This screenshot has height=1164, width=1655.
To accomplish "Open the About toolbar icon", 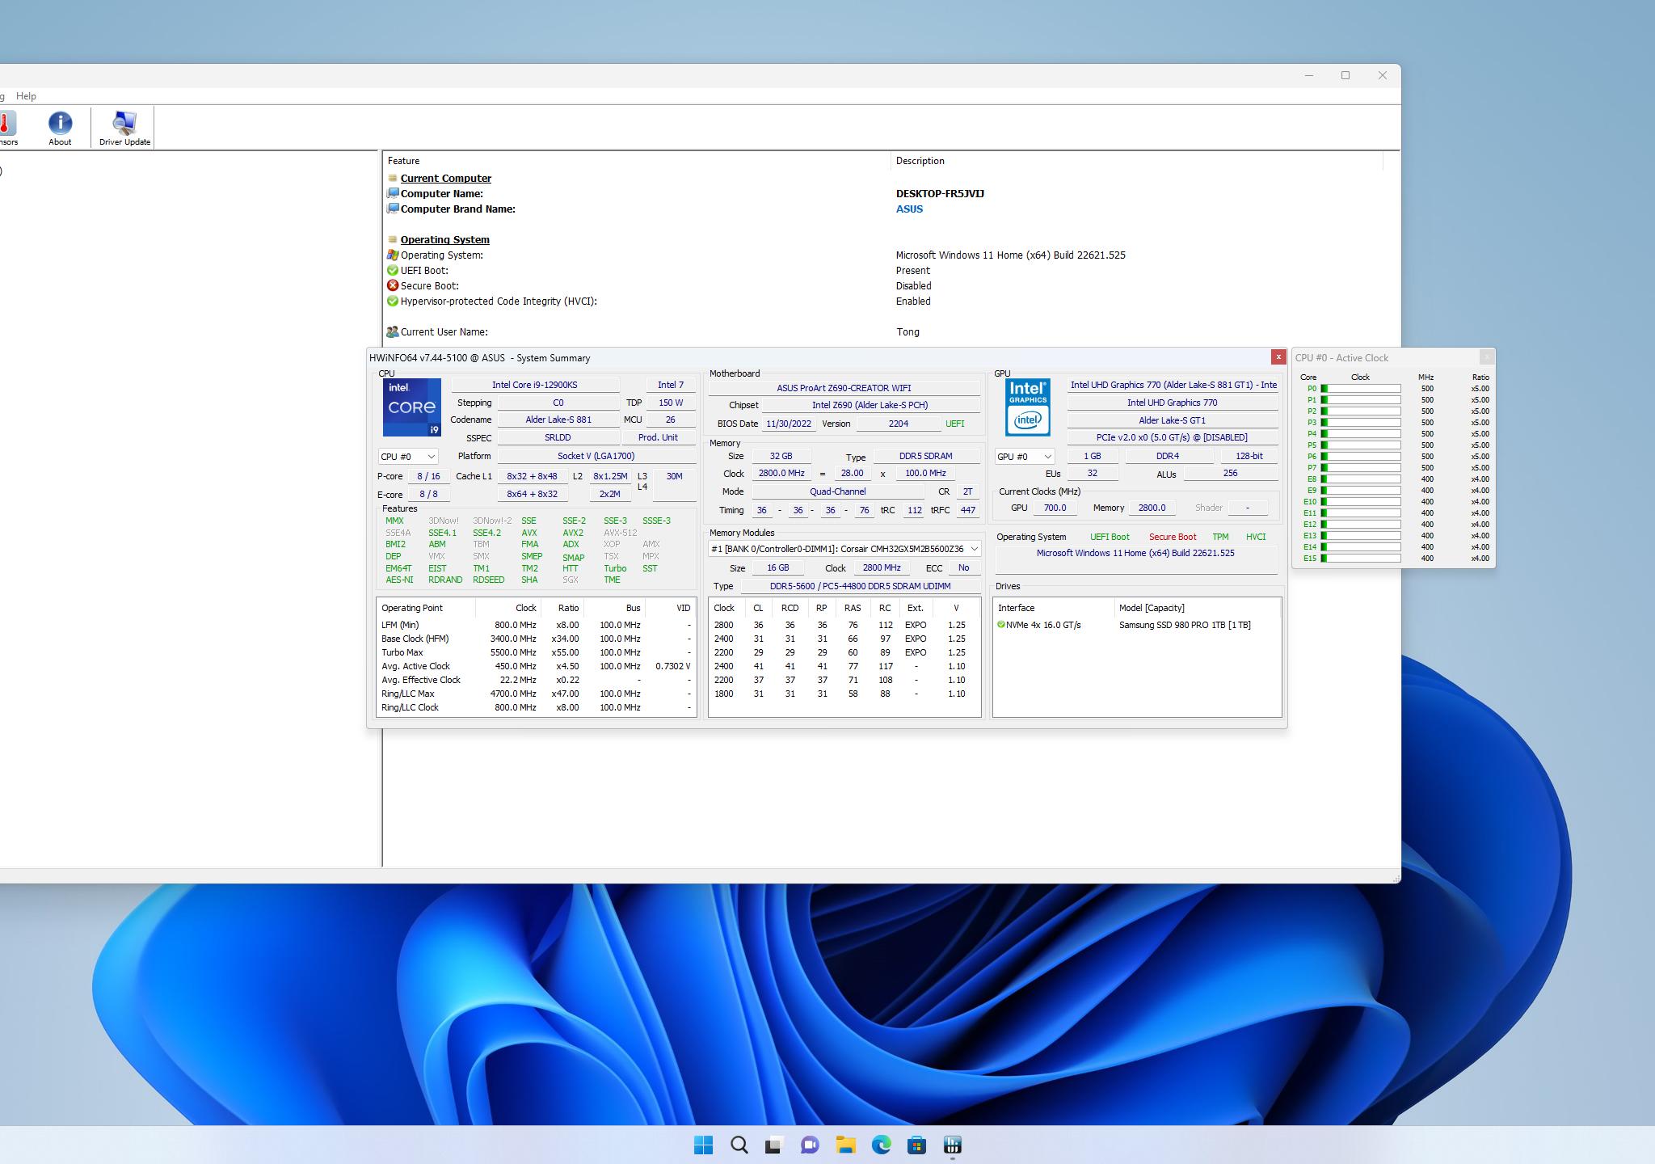I will (60, 128).
